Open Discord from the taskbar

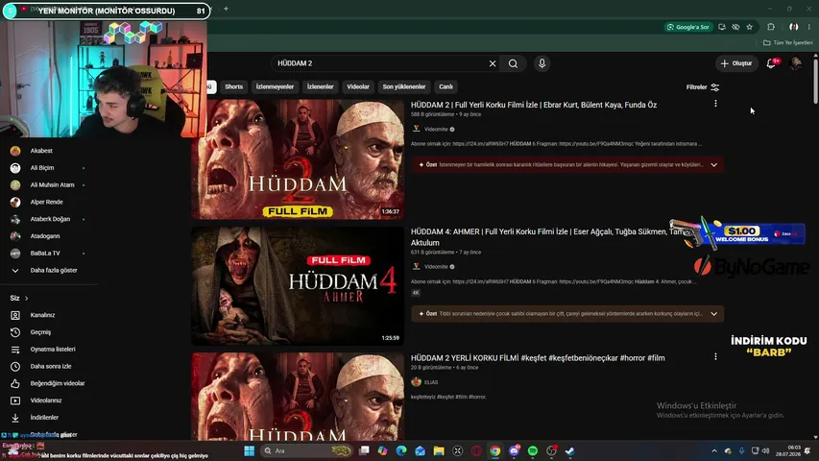(x=514, y=450)
